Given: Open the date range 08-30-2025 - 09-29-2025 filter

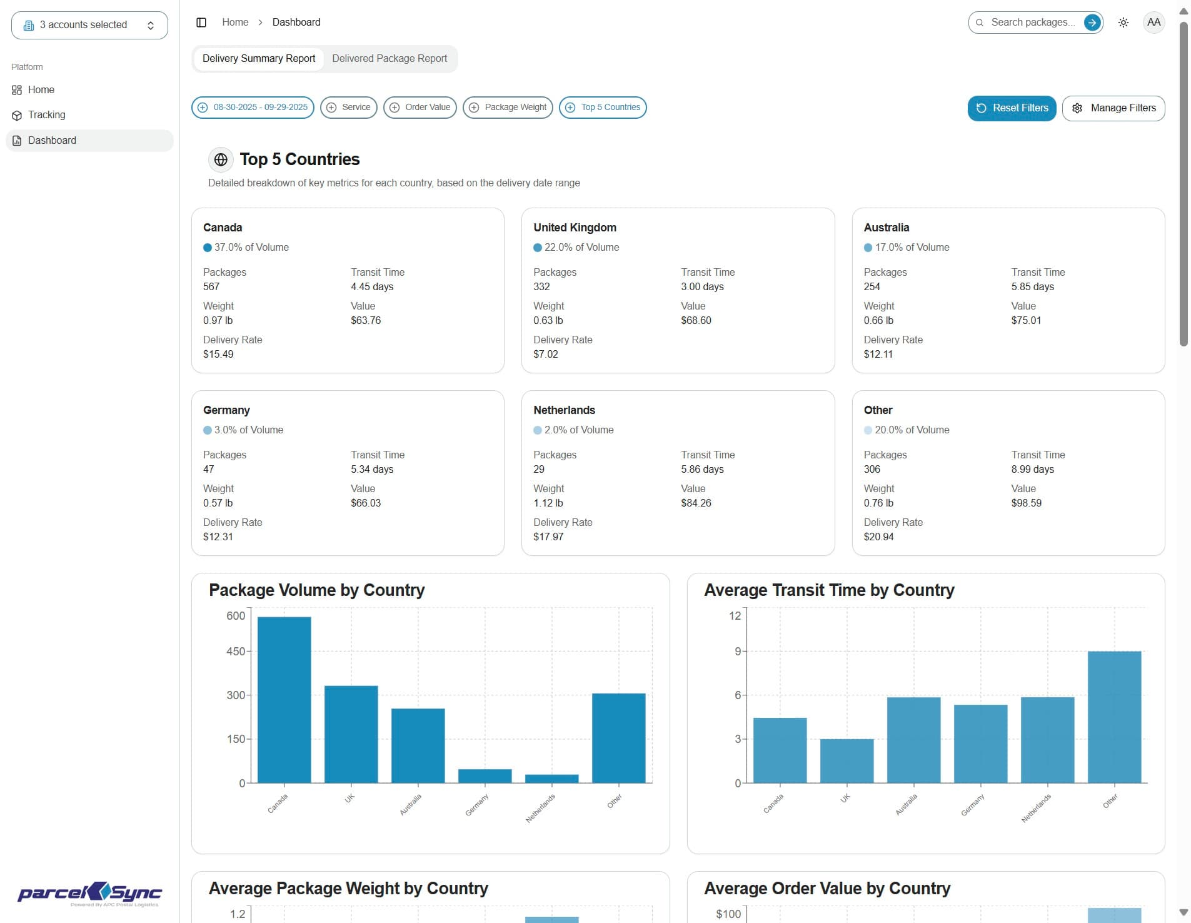Looking at the screenshot, I should pyautogui.click(x=253, y=108).
